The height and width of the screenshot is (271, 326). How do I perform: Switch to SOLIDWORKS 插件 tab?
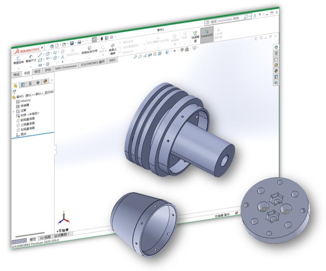click(92, 63)
